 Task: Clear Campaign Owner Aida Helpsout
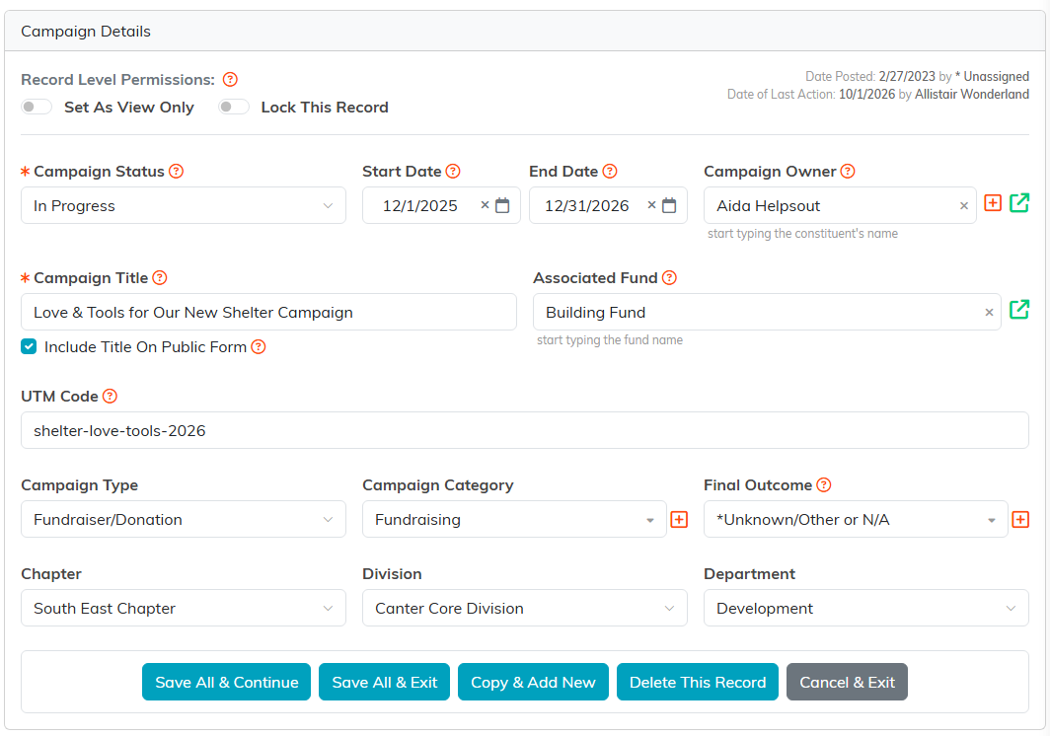tap(963, 205)
